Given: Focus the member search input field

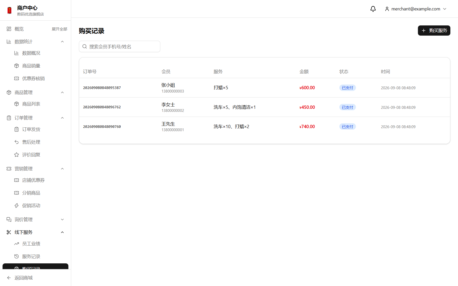Looking at the screenshot, I should tap(120, 47).
